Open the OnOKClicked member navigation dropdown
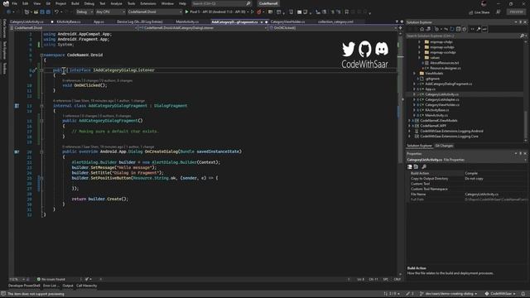 tap(333, 27)
